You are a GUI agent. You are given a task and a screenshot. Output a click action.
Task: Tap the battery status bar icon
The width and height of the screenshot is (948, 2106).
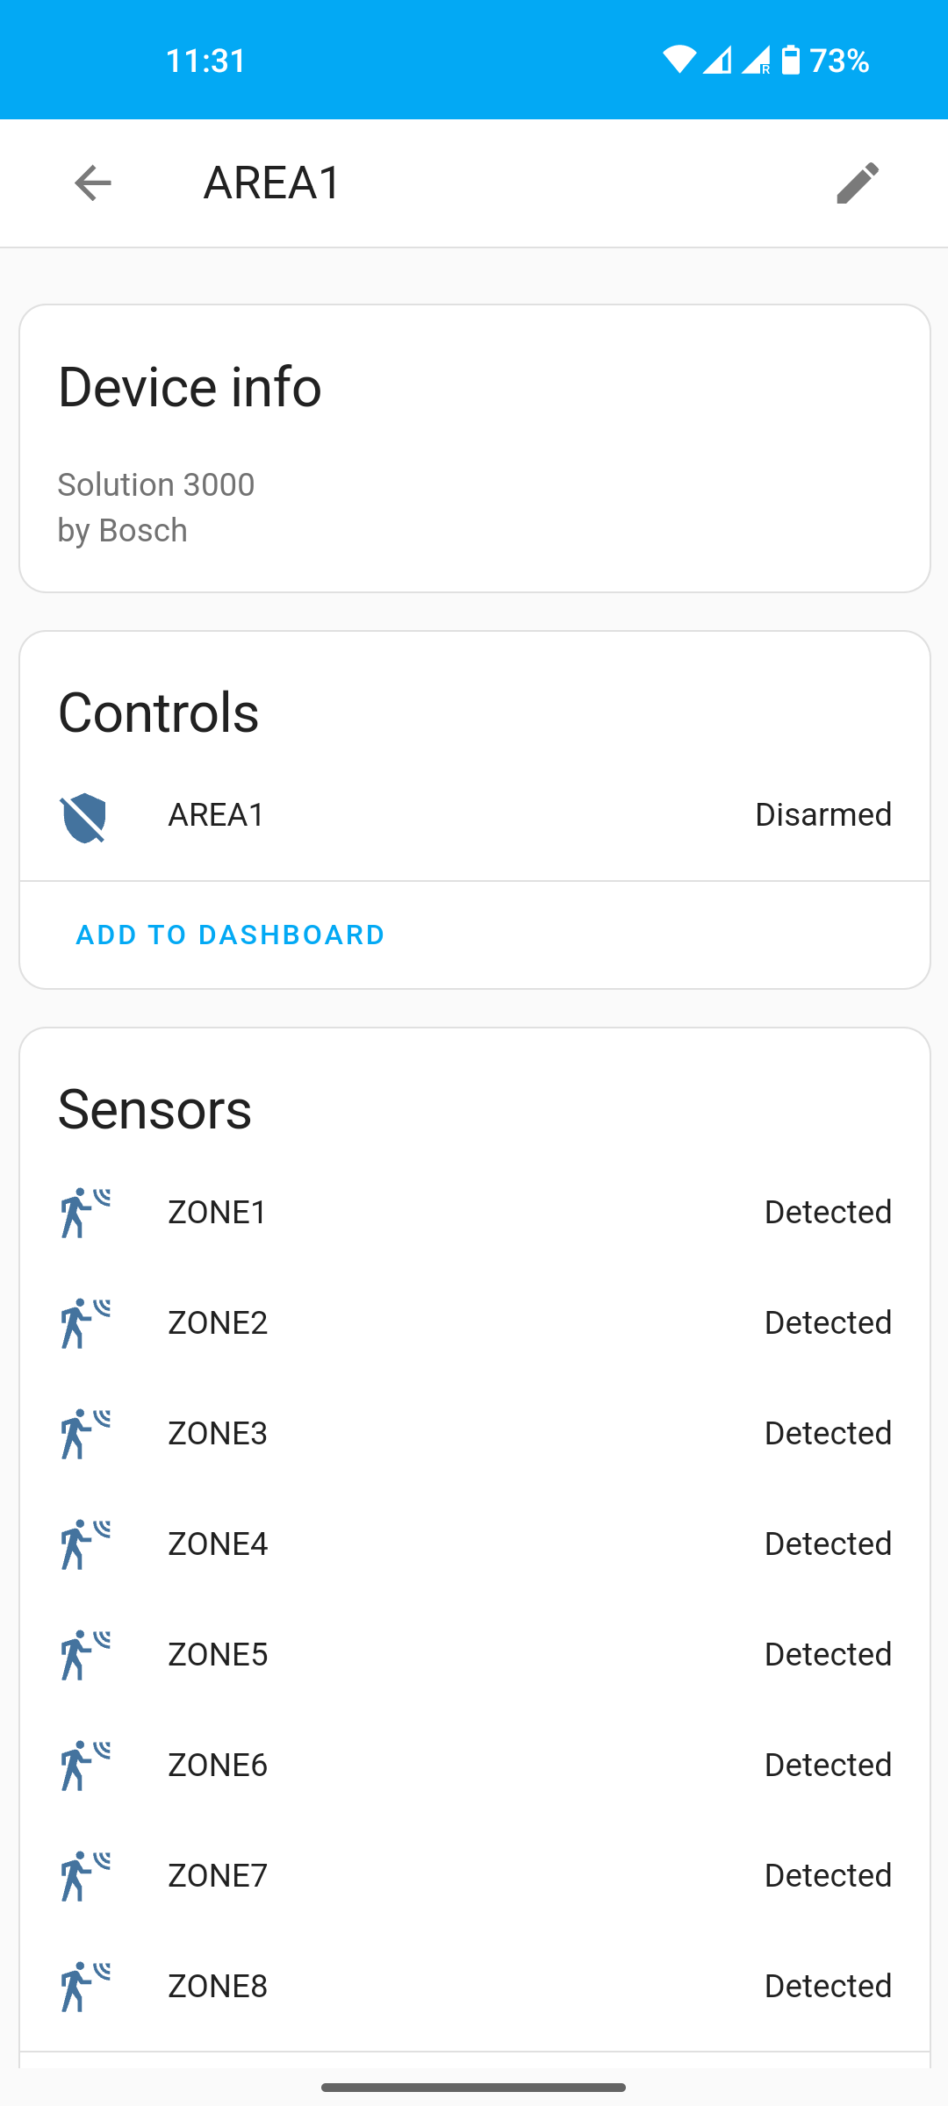pyautogui.click(x=791, y=60)
